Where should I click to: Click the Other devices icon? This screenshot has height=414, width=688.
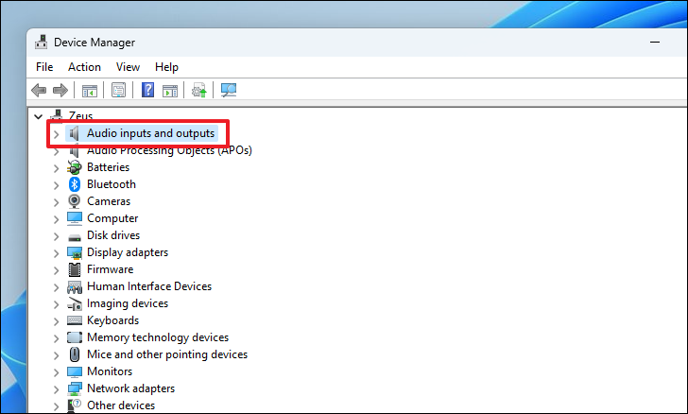point(75,405)
